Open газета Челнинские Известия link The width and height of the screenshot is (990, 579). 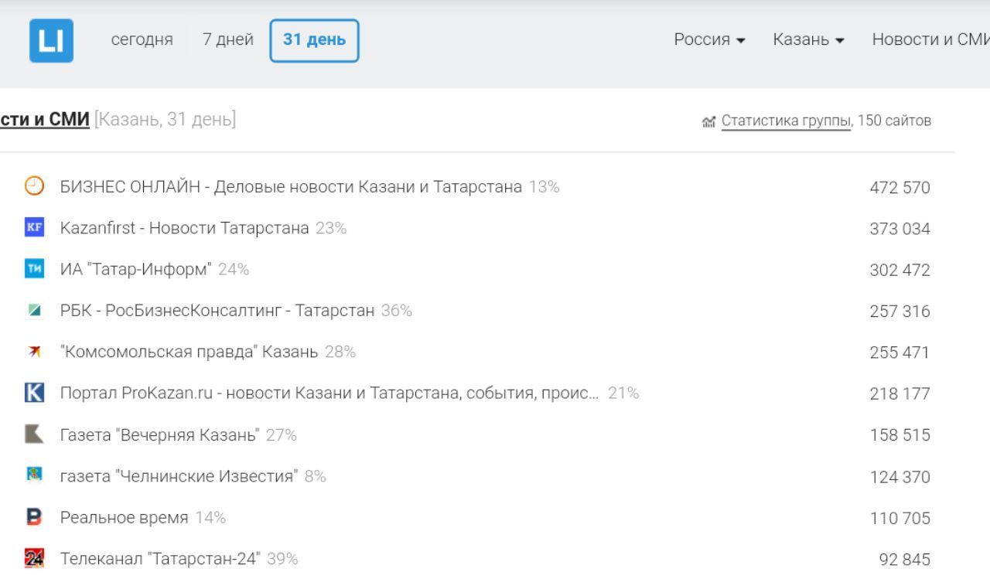pyautogui.click(x=179, y=476)
